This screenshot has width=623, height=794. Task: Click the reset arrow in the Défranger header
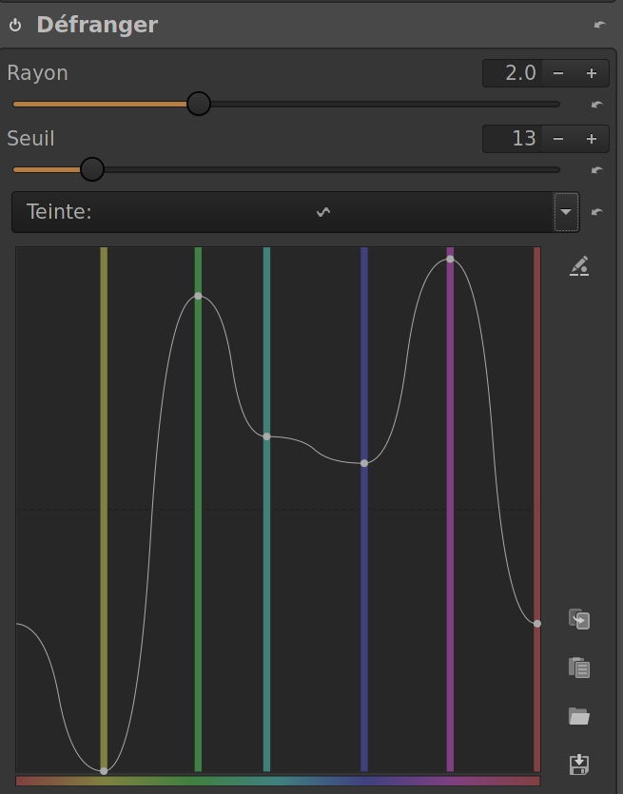[x=599, y=26]
